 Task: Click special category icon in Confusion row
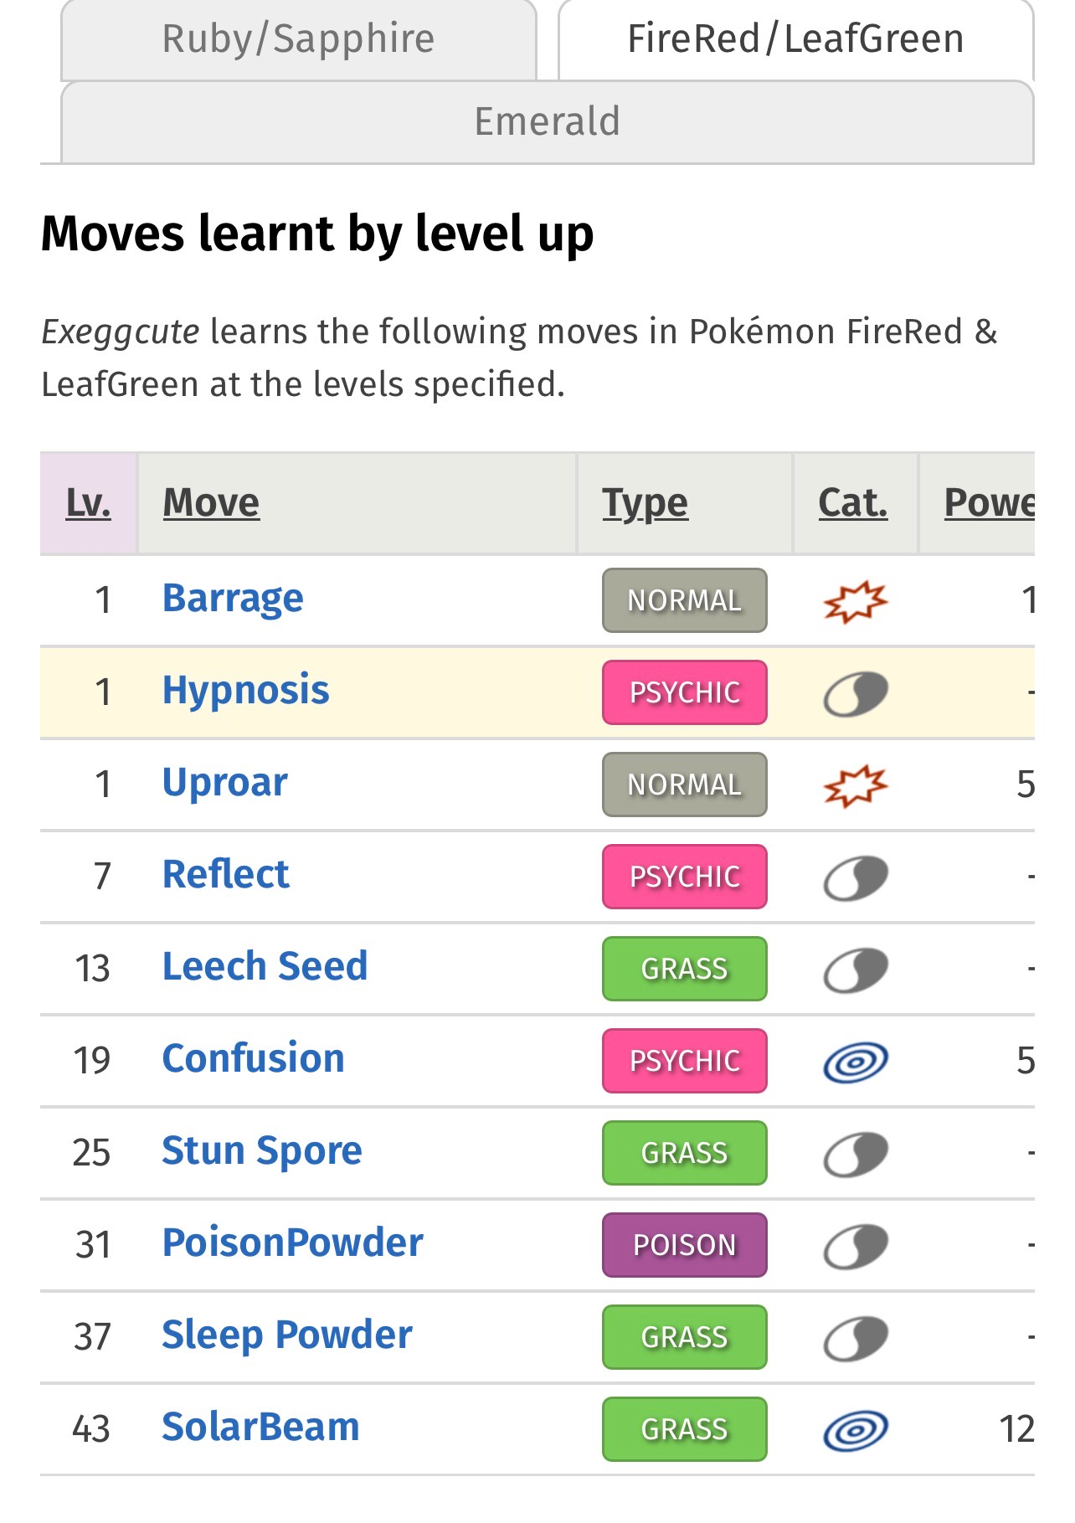(x=855, y=1062)
